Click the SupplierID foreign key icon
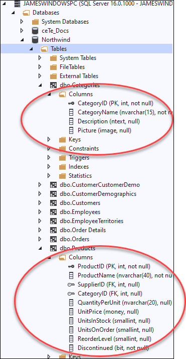Viewport: 186px width, 359px height. pos(71,284)
